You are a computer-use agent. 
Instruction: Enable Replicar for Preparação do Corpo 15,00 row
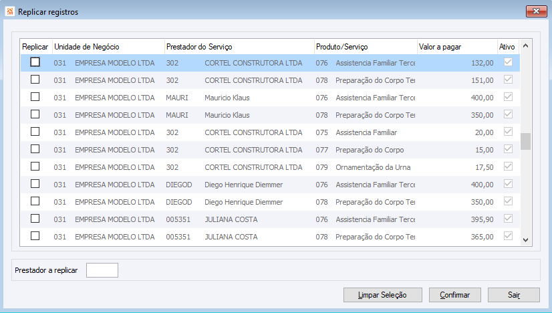coord(35,149)
